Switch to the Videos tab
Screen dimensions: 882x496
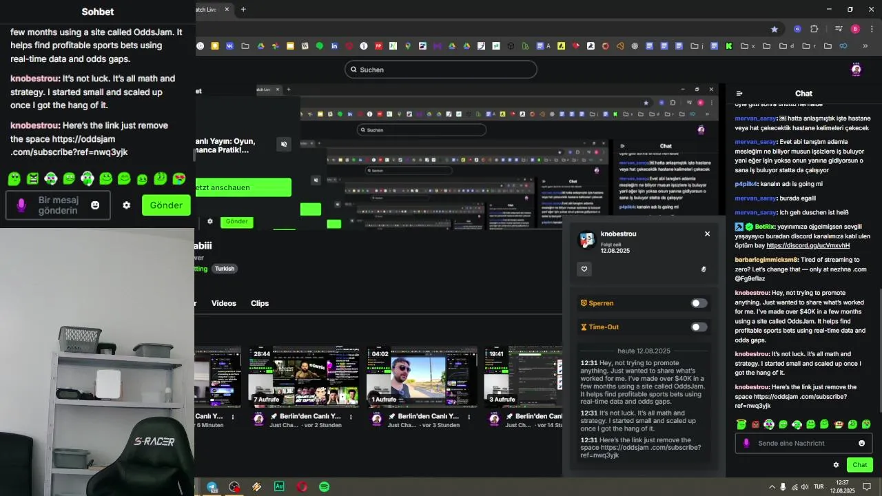tap(224, 303)
